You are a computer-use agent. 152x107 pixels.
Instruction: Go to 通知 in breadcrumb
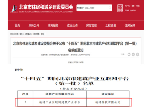tap(42, 34)
